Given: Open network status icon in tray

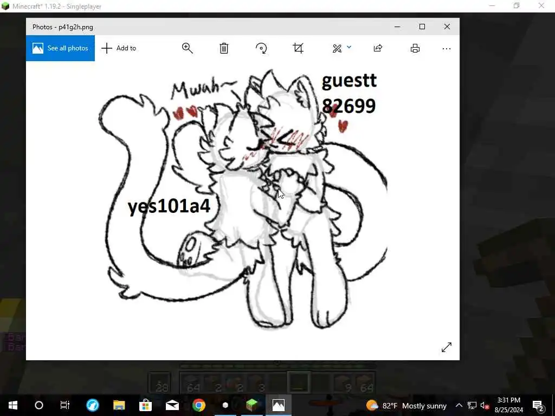Looking at the screenshot, I should [x=472, y=405].
